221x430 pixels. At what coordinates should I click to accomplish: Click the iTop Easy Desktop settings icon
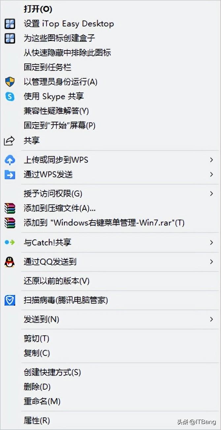click(10, 24)
